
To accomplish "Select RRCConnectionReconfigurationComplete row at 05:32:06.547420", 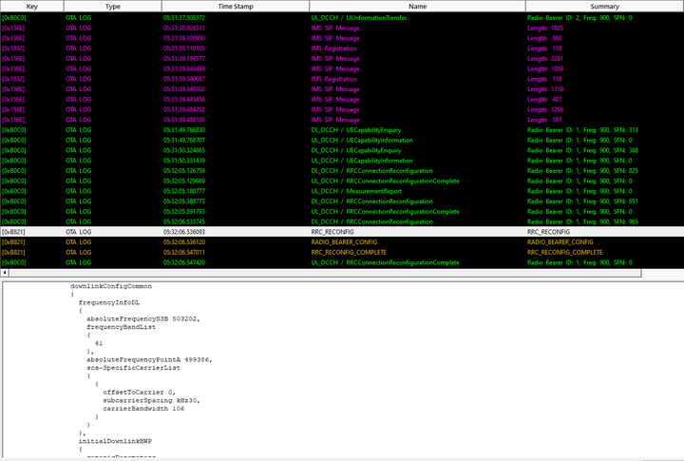I will 342,262.
